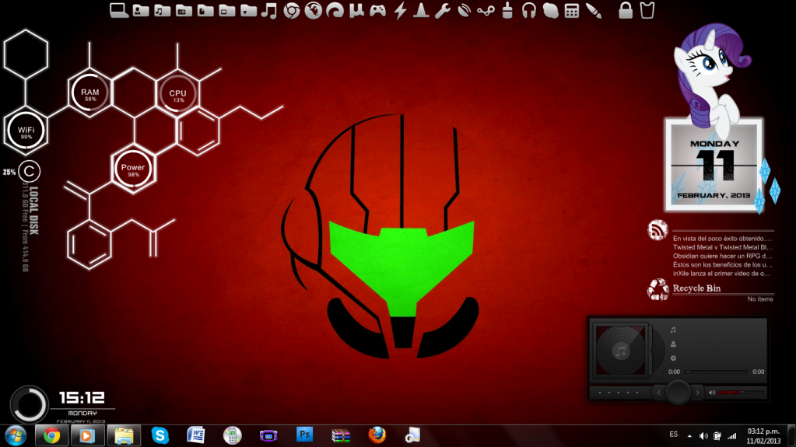Launch Skype from the taskbar
796x447 pixels.
click(160, 435)
